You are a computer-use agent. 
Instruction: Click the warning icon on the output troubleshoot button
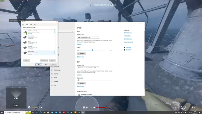(79, 54)
